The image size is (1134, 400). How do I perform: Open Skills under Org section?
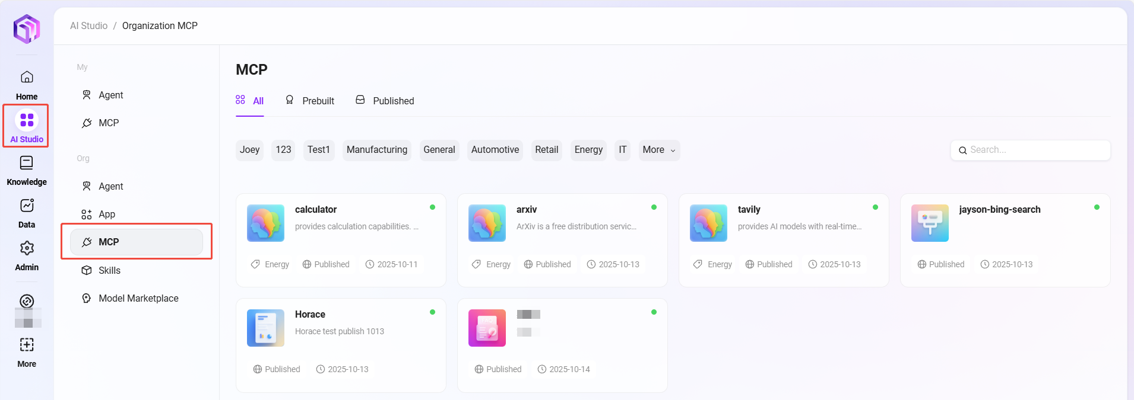109,270
